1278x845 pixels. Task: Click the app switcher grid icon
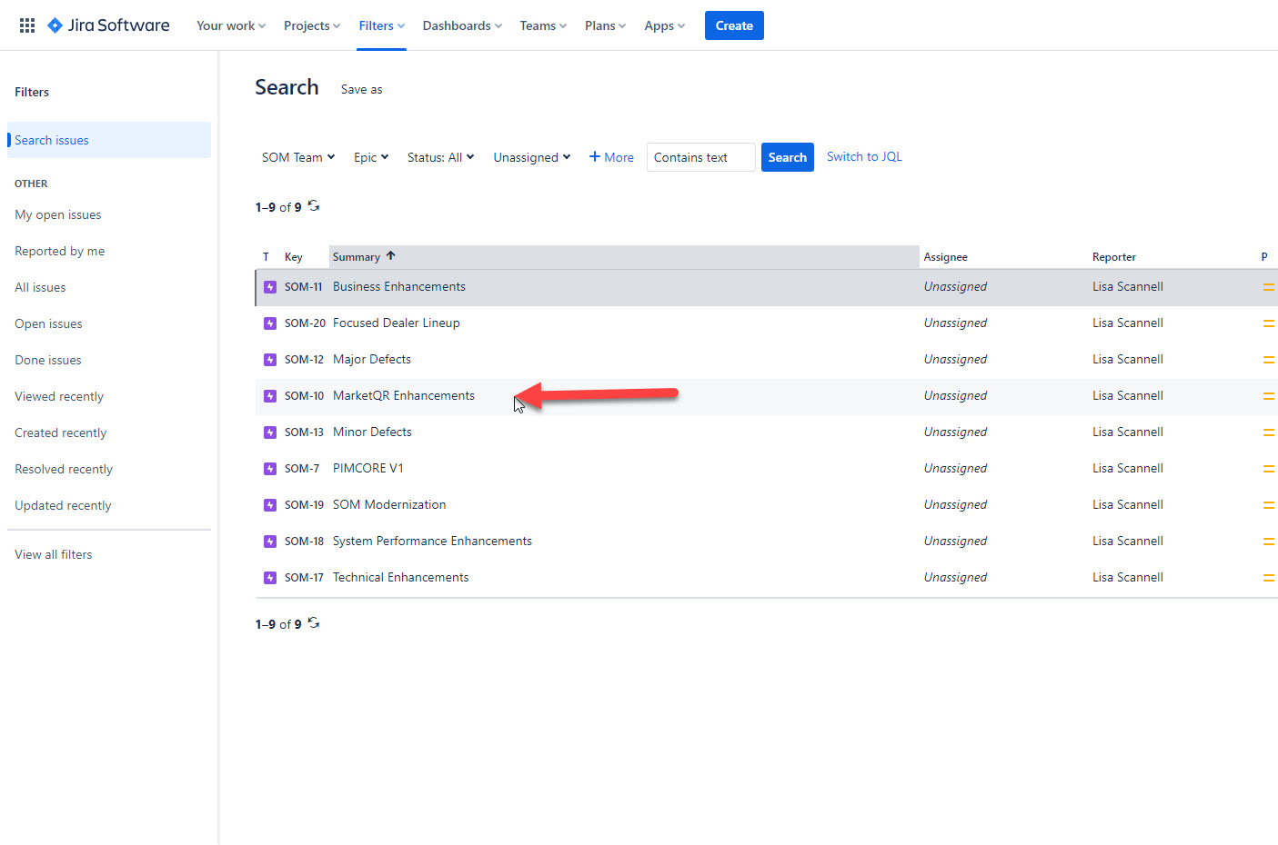26,25
